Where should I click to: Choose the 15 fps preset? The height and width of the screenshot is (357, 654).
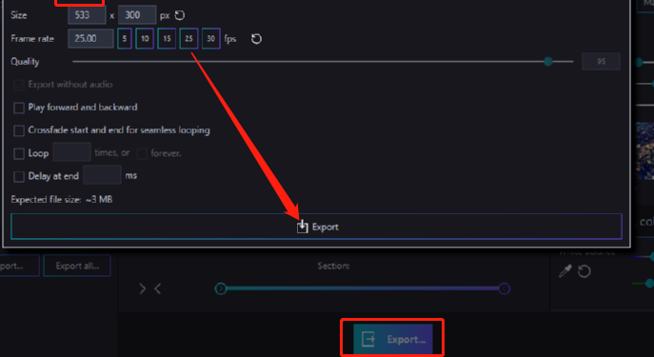pos(167,39)
